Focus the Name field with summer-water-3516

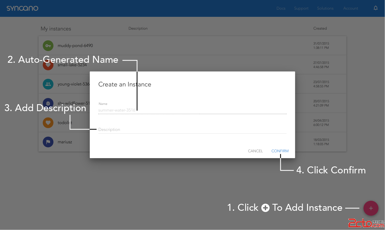[x=192, y=110]
